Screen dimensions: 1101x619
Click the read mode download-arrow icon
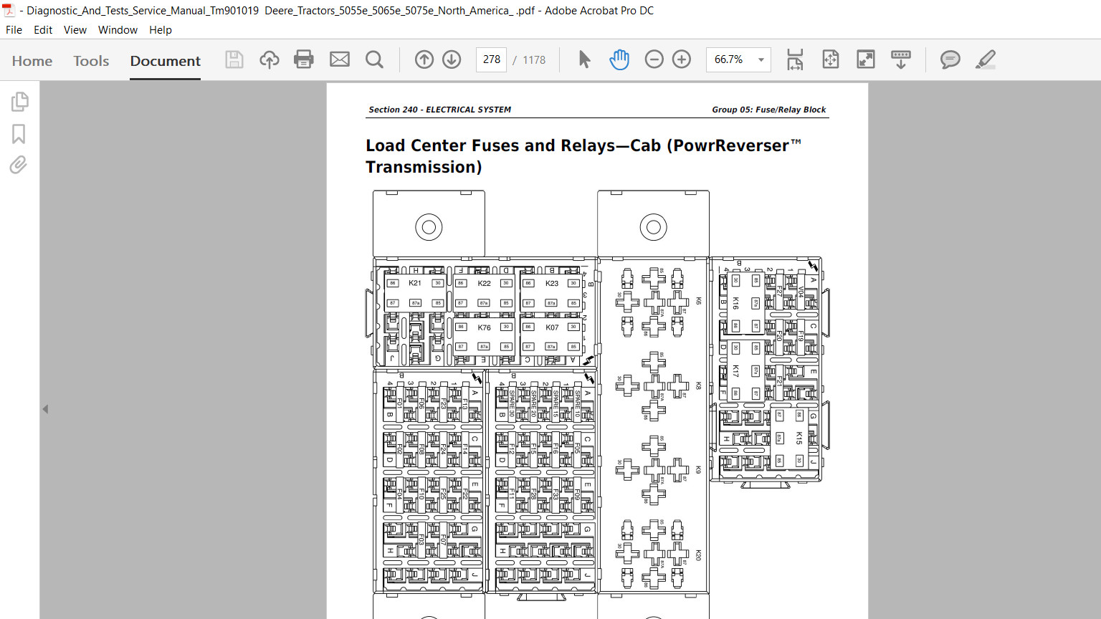point(901,59)
